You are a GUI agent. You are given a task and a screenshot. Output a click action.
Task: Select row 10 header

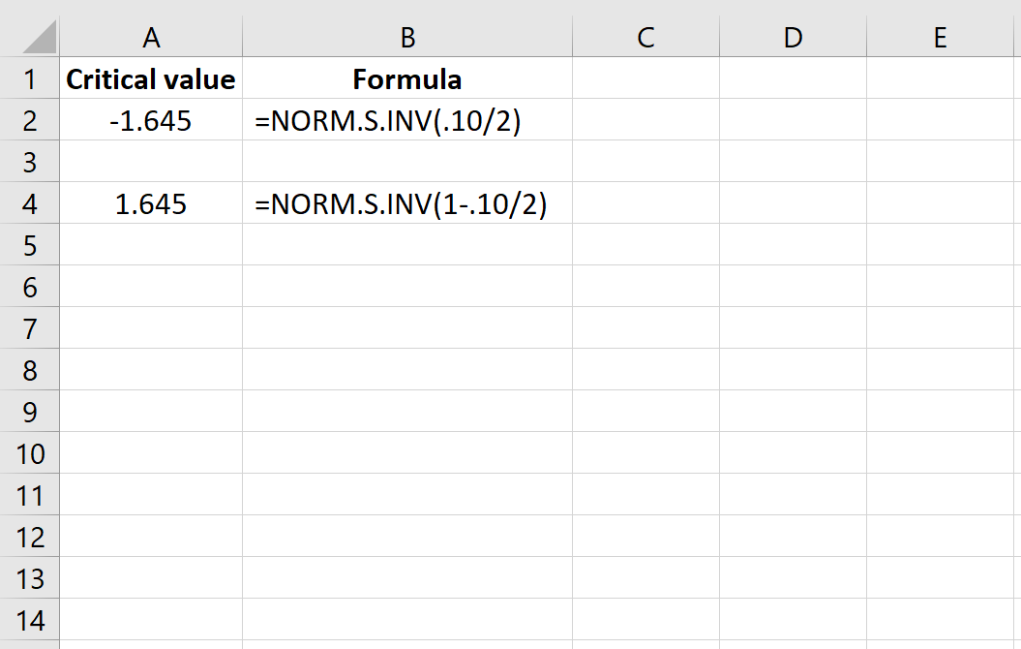pos(30,454)
